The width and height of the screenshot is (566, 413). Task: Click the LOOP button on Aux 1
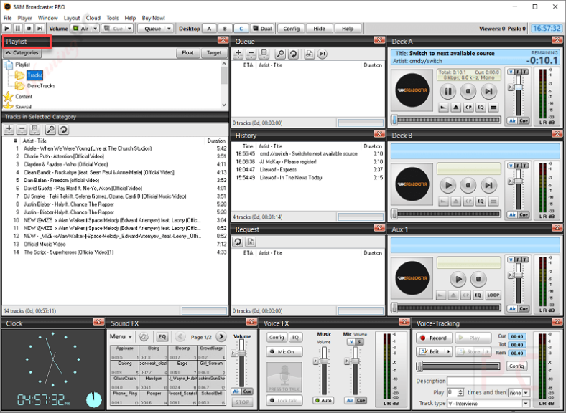click(493, 295)
